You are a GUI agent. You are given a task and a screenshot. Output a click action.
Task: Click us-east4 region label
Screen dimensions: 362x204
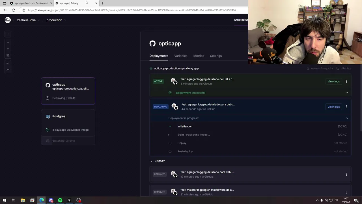click(x=322, y=68)
